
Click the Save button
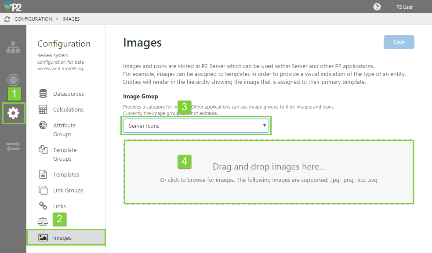(x=399, y=42)
